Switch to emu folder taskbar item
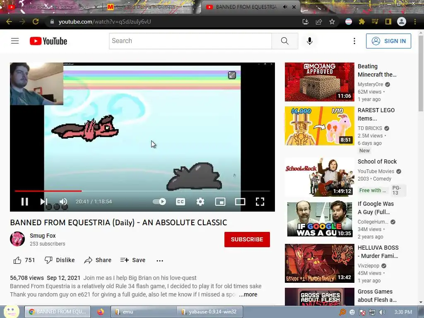 (143, 312)
